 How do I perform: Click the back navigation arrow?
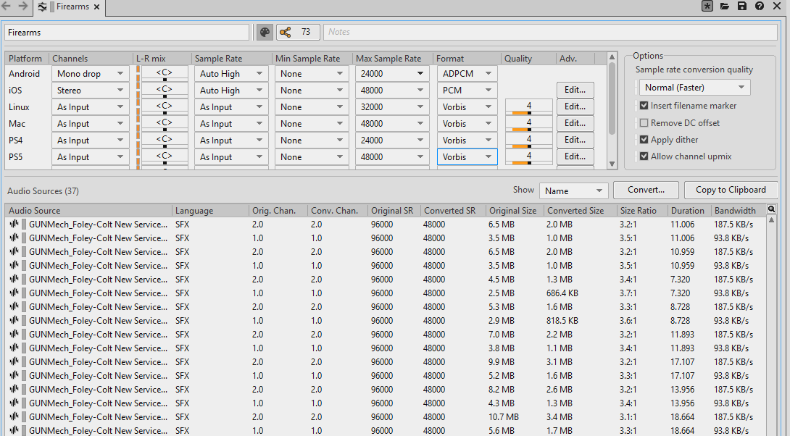[7, 7]
